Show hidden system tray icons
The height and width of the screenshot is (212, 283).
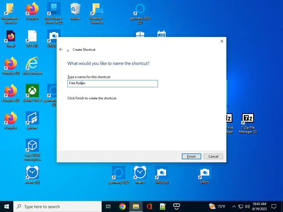(234, 206)
